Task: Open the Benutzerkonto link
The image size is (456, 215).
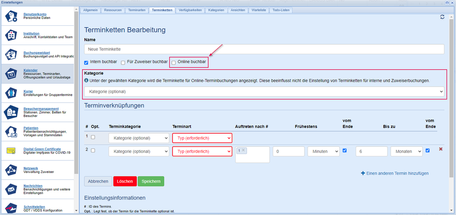Action: point(34,14)
